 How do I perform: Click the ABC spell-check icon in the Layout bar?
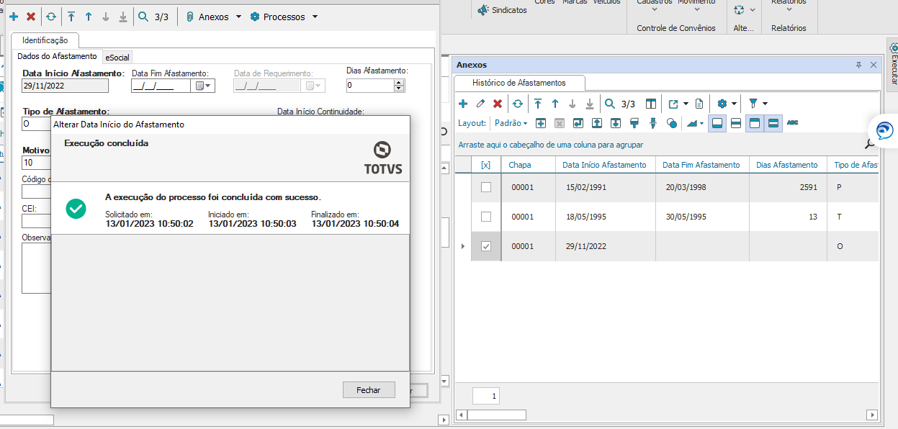(x=793, y=123)
